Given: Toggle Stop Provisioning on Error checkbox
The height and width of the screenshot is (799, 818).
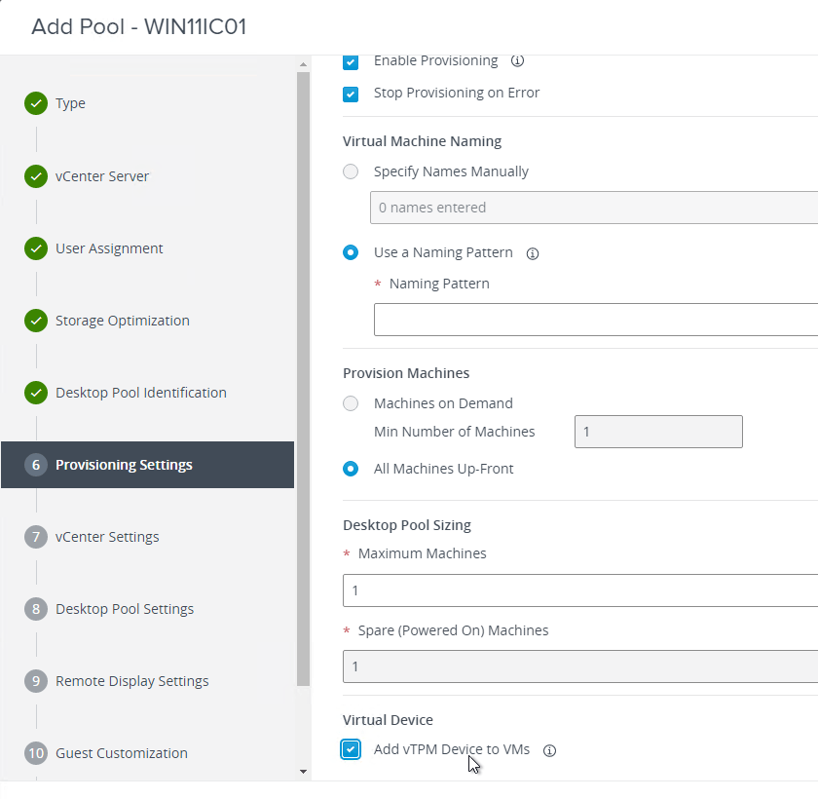Looking at the screenshot, I should [x=351, y=94].
